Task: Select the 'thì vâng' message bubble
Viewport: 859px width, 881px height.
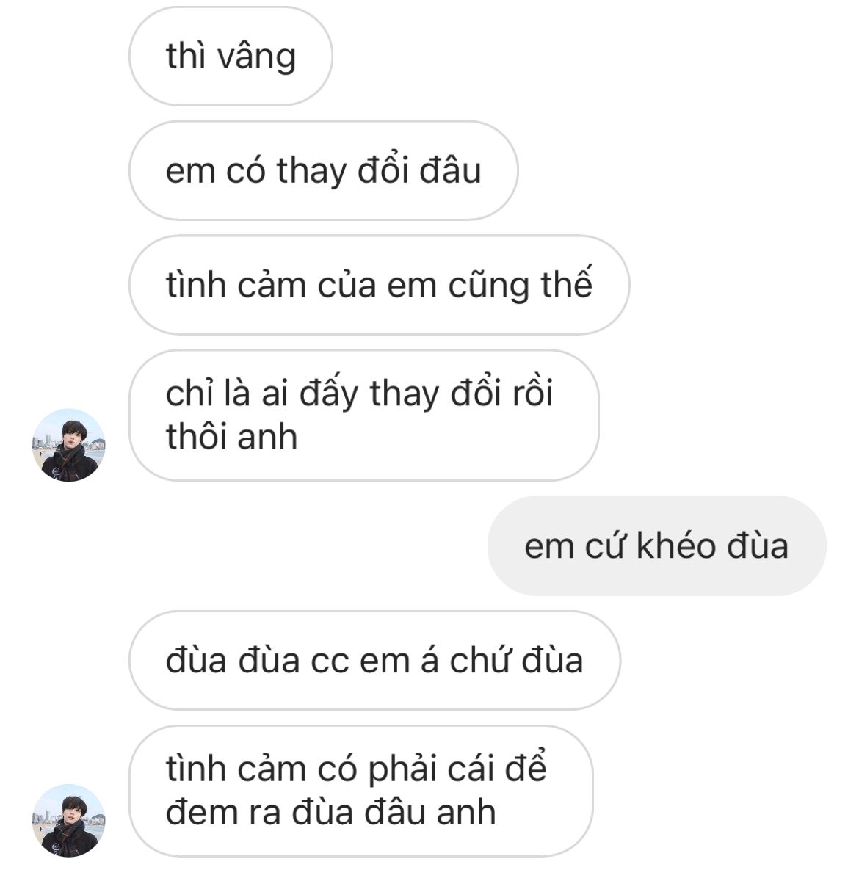Action: point(231,57)
